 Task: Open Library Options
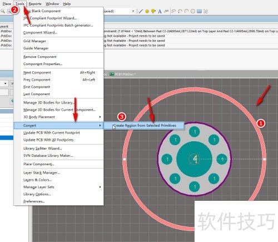58,194
